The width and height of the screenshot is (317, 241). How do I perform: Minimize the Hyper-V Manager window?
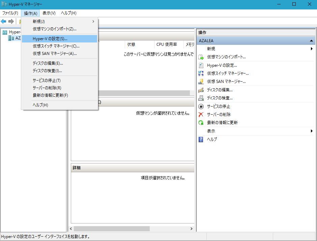pos(279,4)
